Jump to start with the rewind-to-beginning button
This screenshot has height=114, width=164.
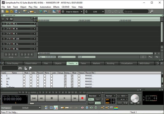(34, 98)
